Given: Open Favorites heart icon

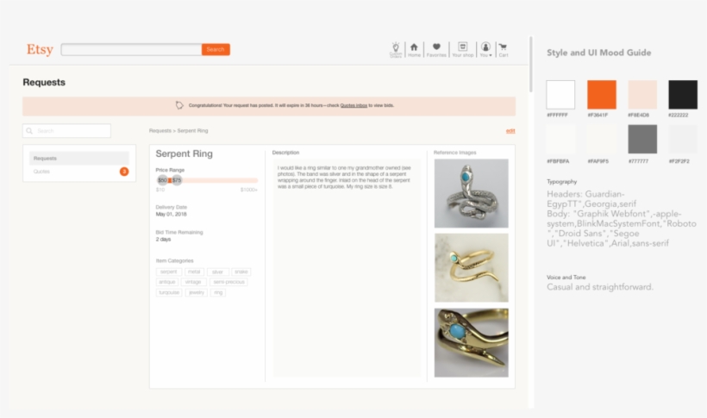Looking at the screenshot, I should (437, 49).
